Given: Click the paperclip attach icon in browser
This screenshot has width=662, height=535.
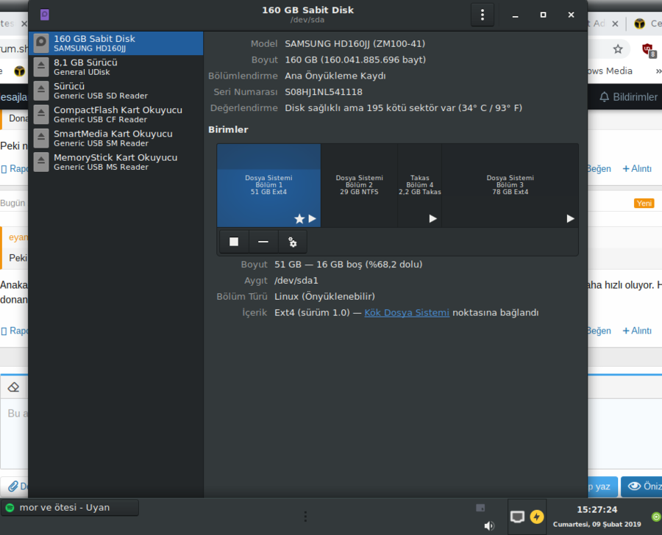Looking at the screenshot, I should tap(13, 486).
